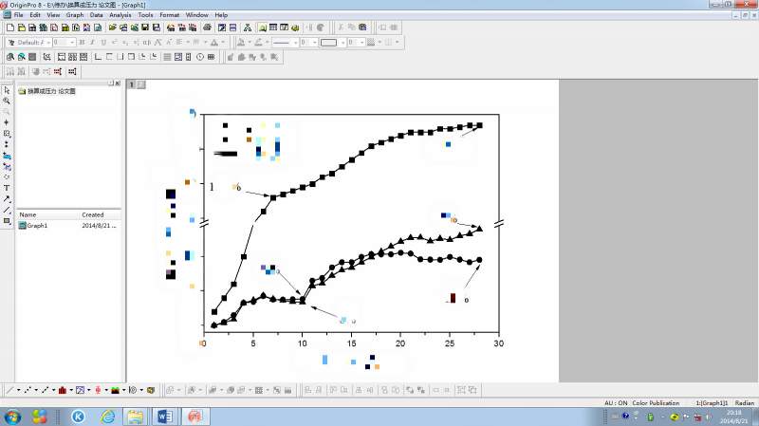Click the Open folder icon
Image resolution: width=759 pixels, height=426 pixels.
coord(112,28)
